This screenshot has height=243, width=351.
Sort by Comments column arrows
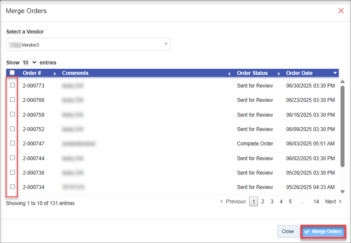click(229, 74)
